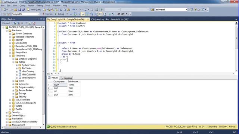
Task: Click the green Start play icon
Action: (x=102, y=10)
